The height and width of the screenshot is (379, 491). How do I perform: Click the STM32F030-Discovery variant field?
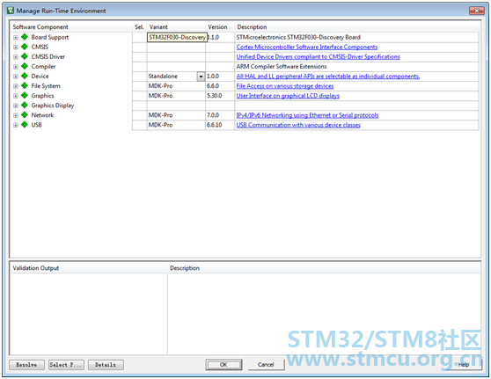177,37
